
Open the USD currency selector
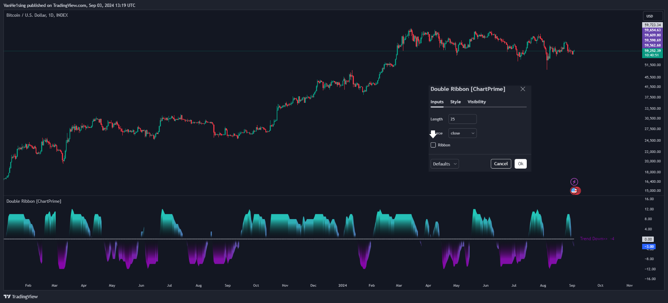[652, 16]
